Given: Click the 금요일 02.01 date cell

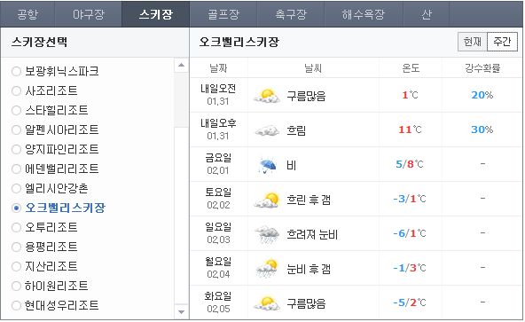Looking at the screenshot, I should pos(218,164).
